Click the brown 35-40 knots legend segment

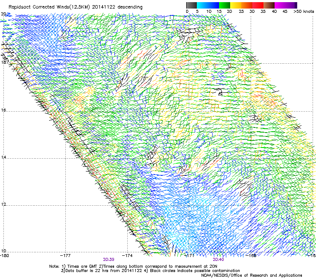(269, 5)
